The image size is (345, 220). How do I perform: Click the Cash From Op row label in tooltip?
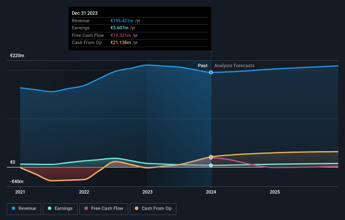click(x=87, y=43)
